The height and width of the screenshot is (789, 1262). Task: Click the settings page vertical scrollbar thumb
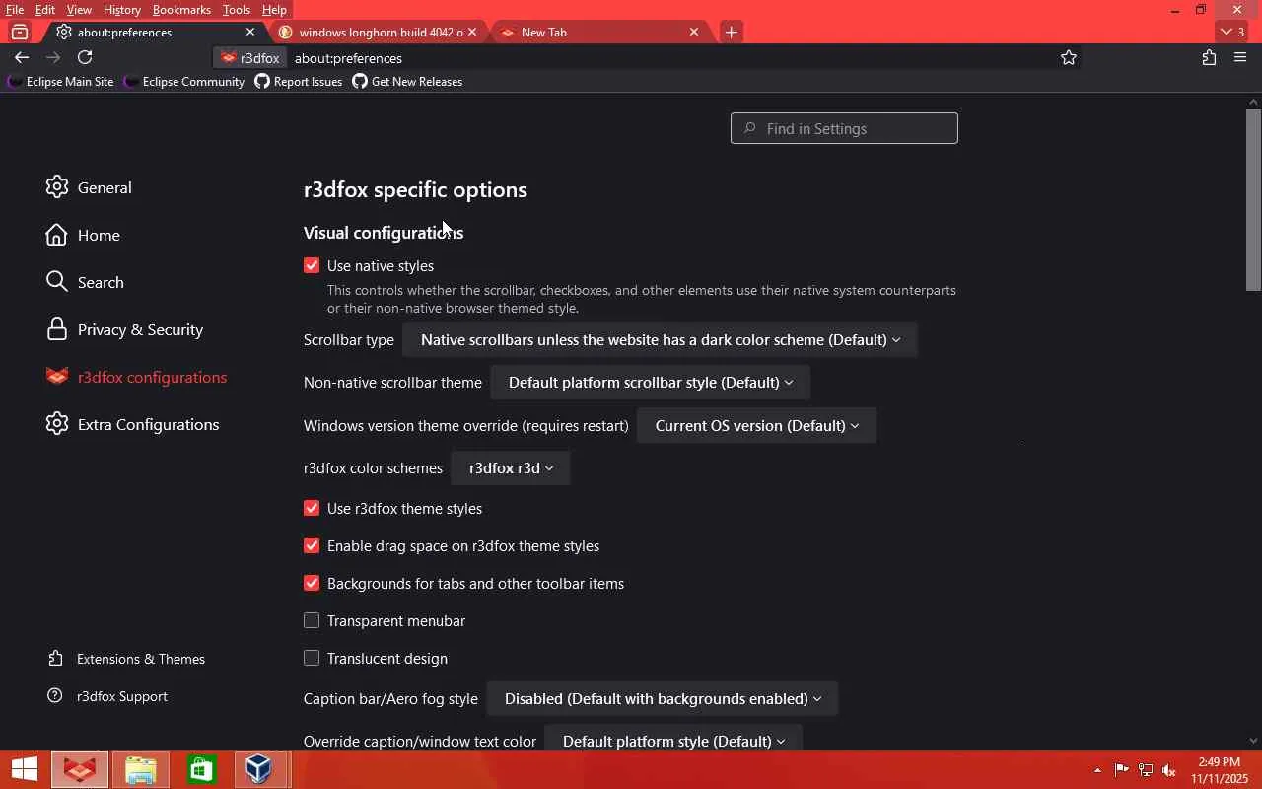coord(1253,199)
